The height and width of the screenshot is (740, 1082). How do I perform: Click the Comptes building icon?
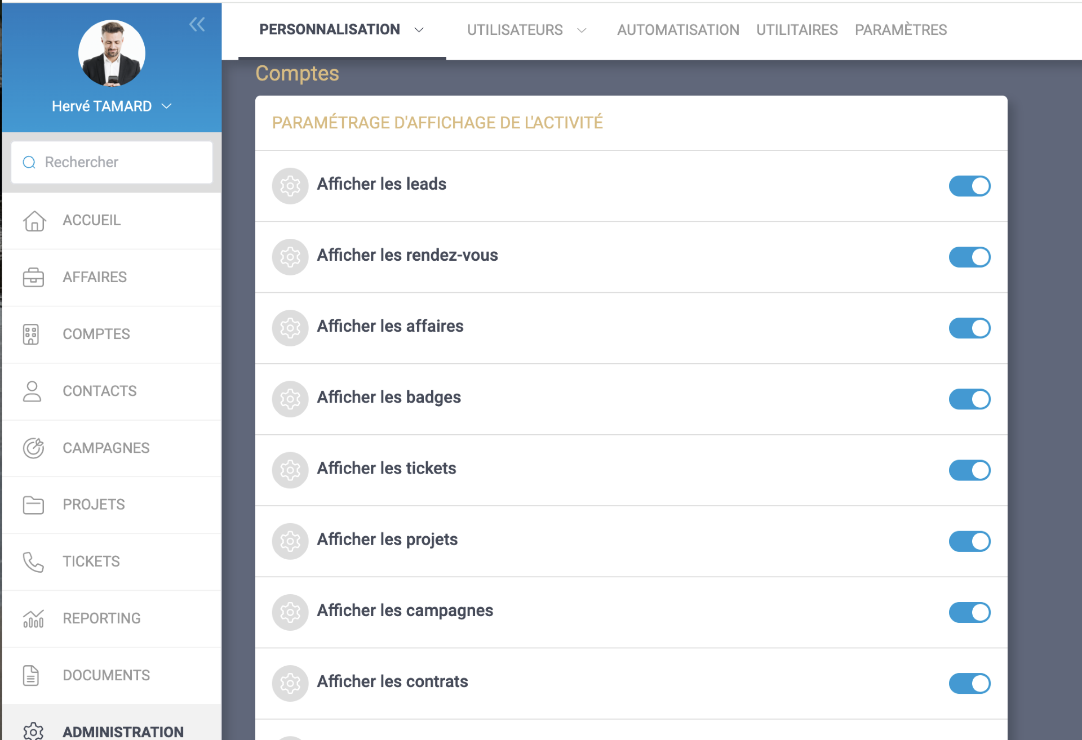pyautogui.click(x=31, y=335)
